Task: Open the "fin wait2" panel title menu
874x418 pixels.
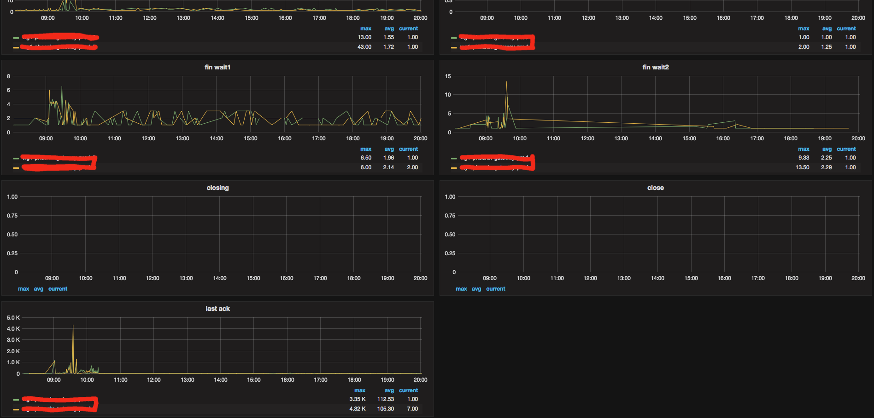Action: 656,67
